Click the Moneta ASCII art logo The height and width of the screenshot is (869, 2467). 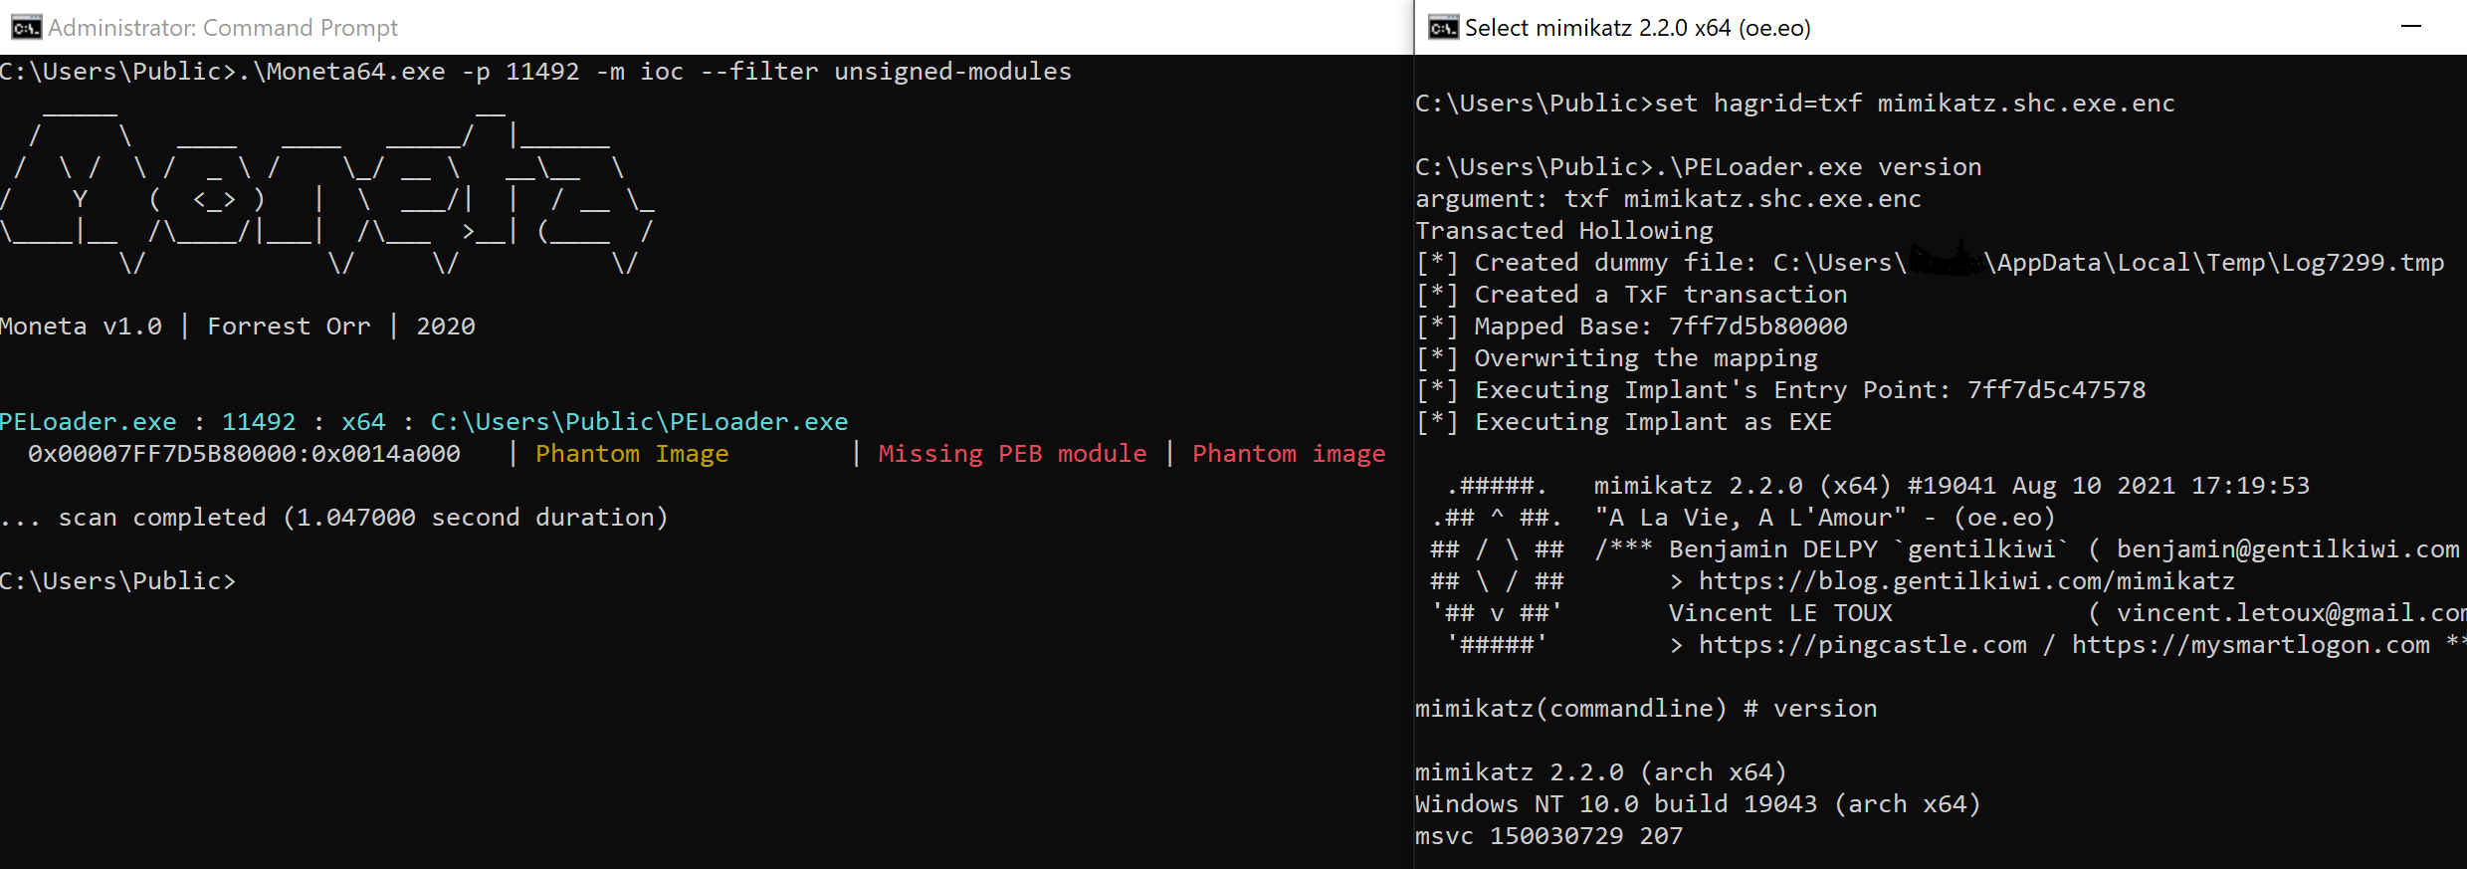[x=327, y=190]
